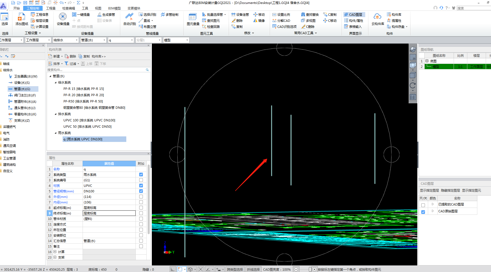Decrease CAD brightness with minus button
The width and height of the screenshot is (491, 272).
[296, 269]
